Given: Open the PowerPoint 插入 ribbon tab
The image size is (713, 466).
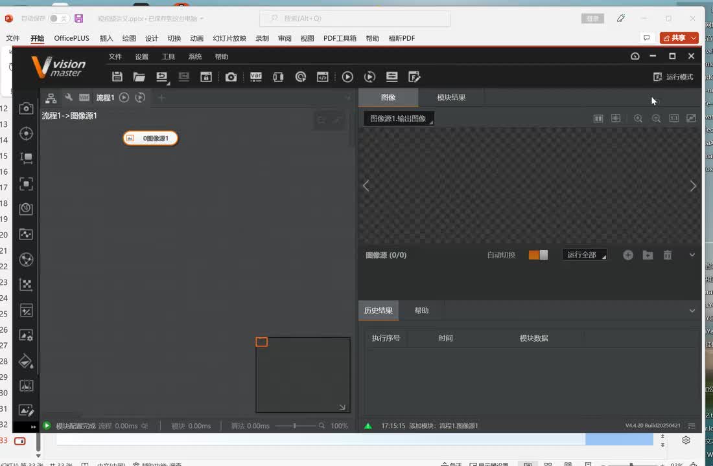Looking at the screenshot, I should tap(106, 38).
